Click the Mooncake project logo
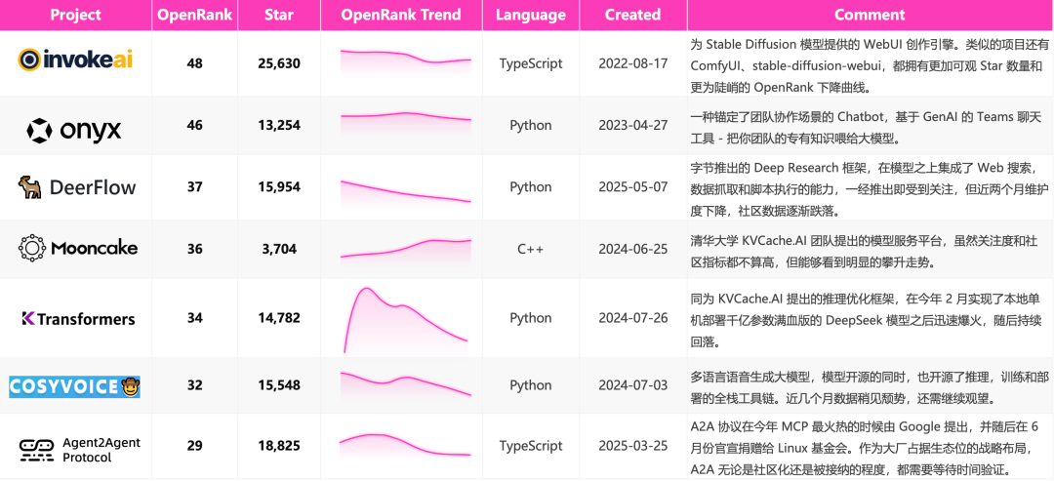This screenshot has height=481, width=1054. click(x=77, y=248)
